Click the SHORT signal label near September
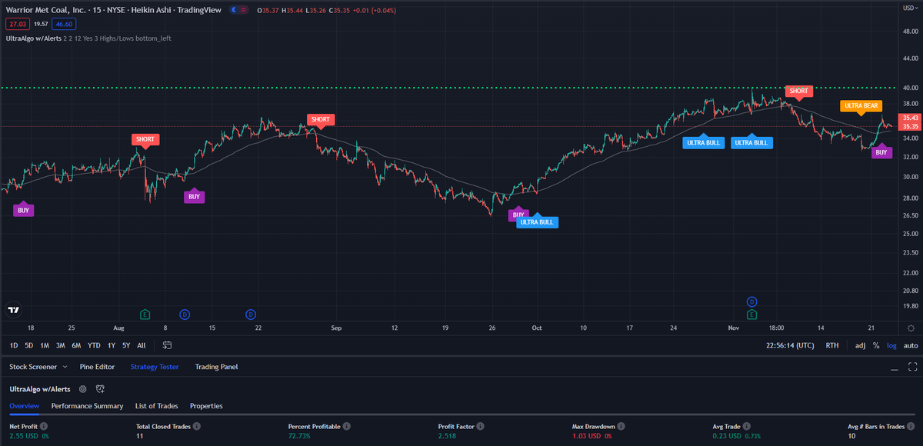This screenshot has width=923, height=446. pos(320,119)
